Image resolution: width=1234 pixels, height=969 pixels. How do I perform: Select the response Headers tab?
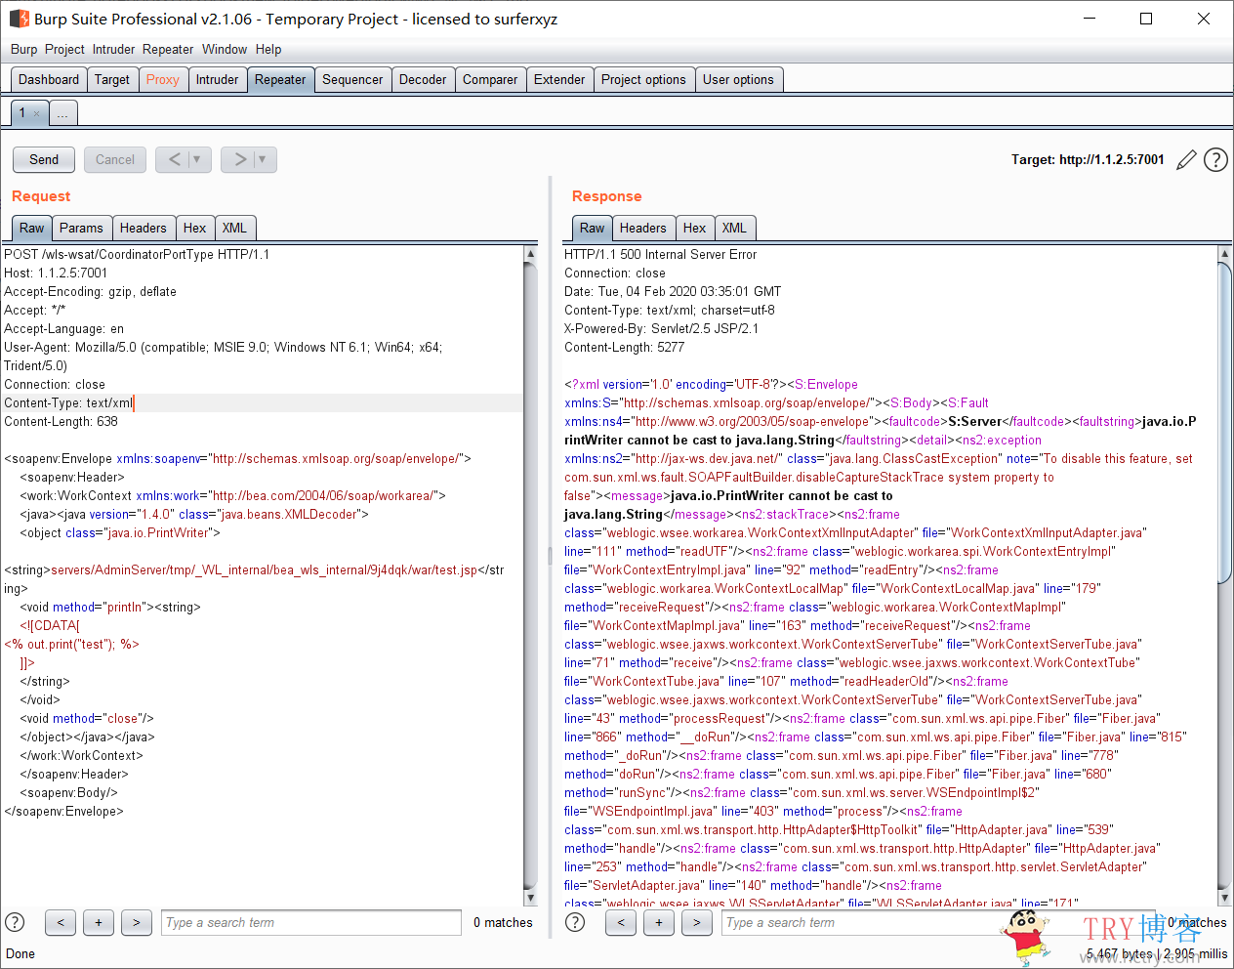643,228
